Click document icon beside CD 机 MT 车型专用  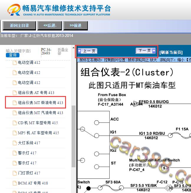[15, 123]
